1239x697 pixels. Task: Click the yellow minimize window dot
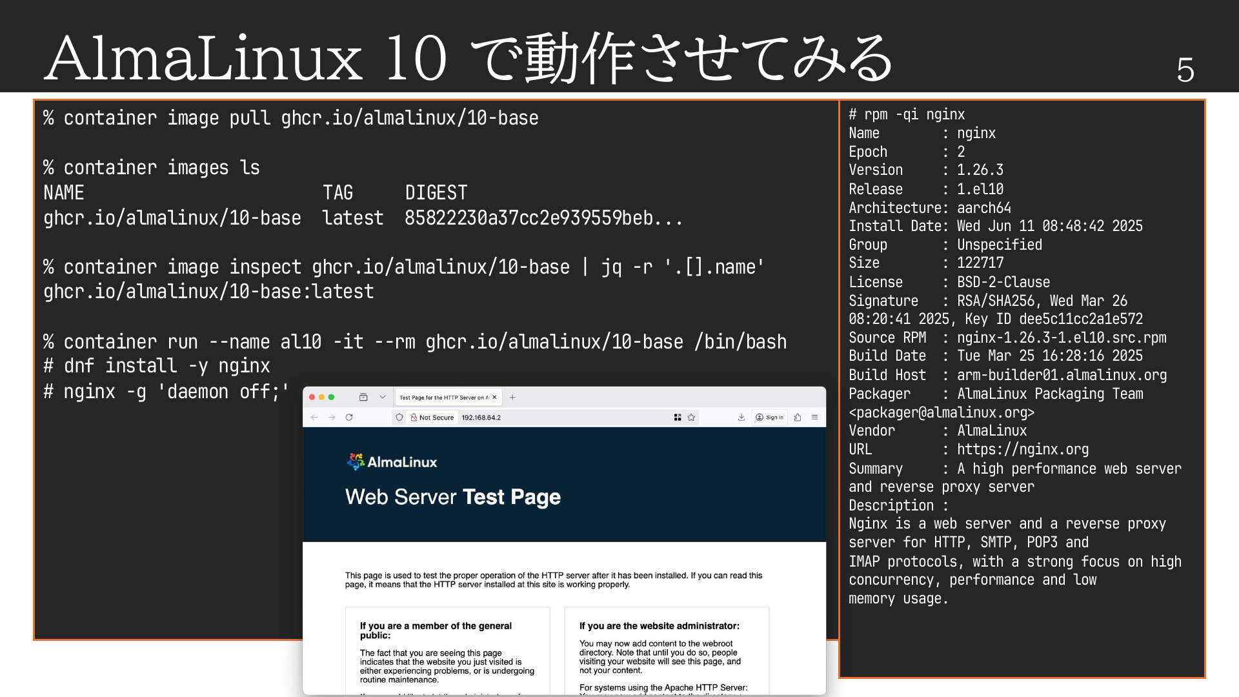(x=322, y=398)
